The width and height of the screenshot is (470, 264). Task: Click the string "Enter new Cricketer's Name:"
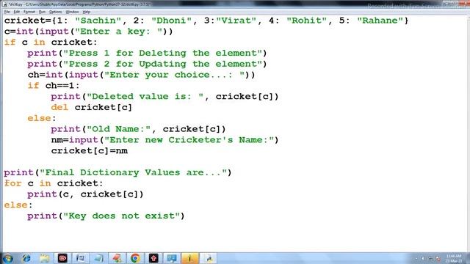pos(189,140)
